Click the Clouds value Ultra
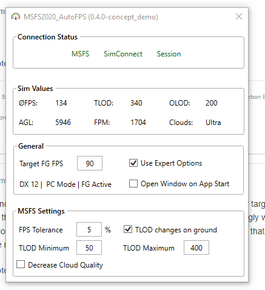This screenshot has height=290, width=265. [x=213, y=123]
